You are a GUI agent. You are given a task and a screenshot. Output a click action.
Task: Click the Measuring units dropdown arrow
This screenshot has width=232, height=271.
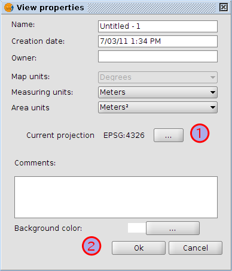point(213,92)
